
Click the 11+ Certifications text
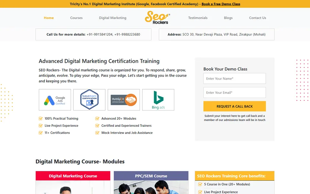point(57,133)
